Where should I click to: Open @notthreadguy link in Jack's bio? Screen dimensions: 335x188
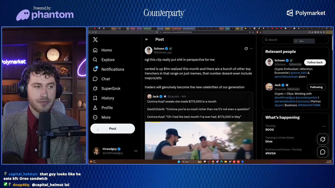285,98
